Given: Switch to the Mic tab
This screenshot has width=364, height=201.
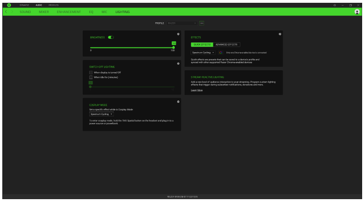Looking at the screenshot, I should (x=104, y=12).
